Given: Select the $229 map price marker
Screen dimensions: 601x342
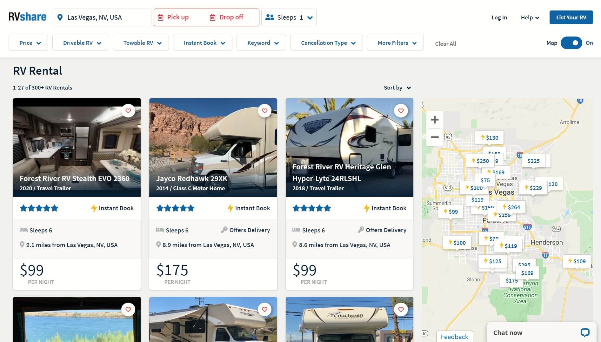Looking at the screenshot, I should (533, 188).
